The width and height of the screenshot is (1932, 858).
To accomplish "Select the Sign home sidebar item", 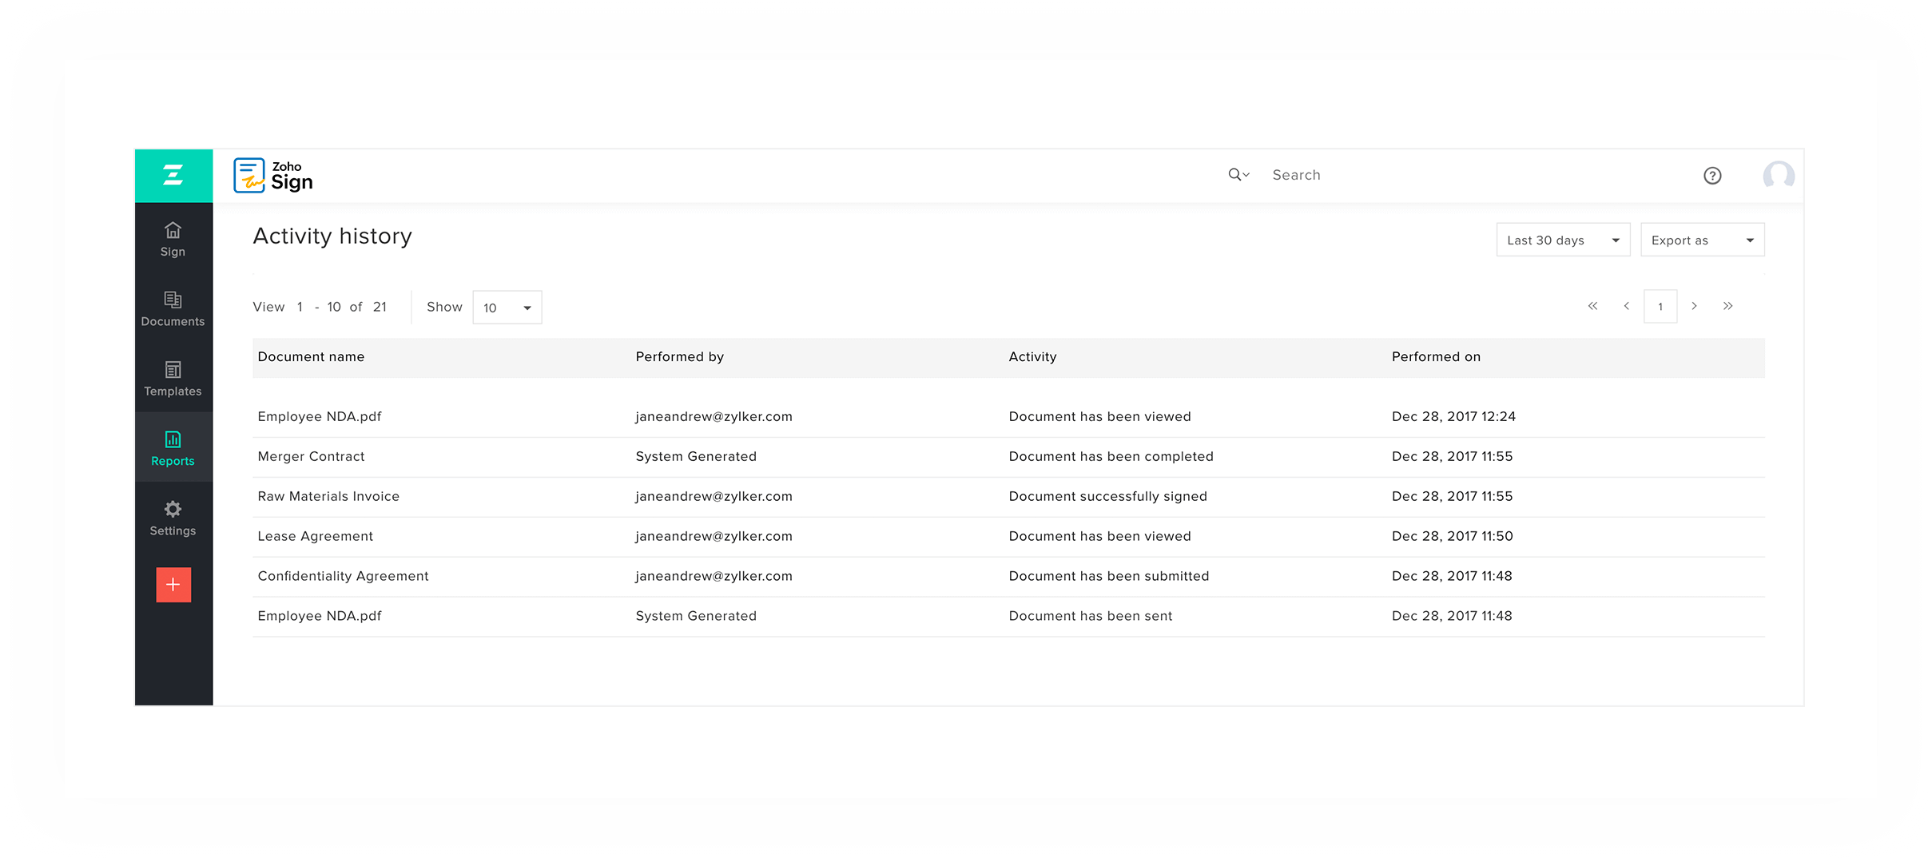I will pos(173,239).
